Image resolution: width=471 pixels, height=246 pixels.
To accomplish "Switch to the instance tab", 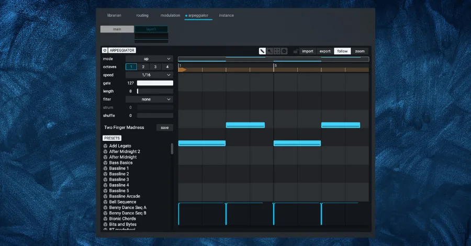I will [226, 15].
